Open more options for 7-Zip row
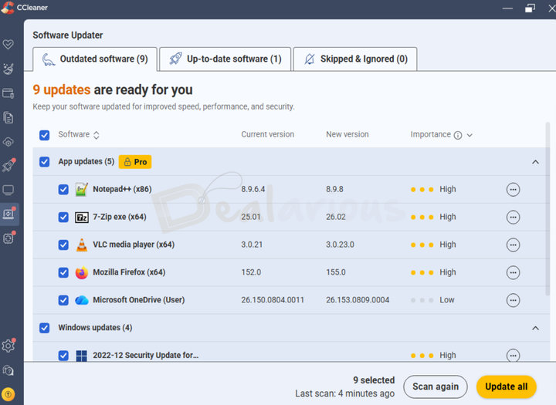This screenshot has height=405, width=556. 513,218
